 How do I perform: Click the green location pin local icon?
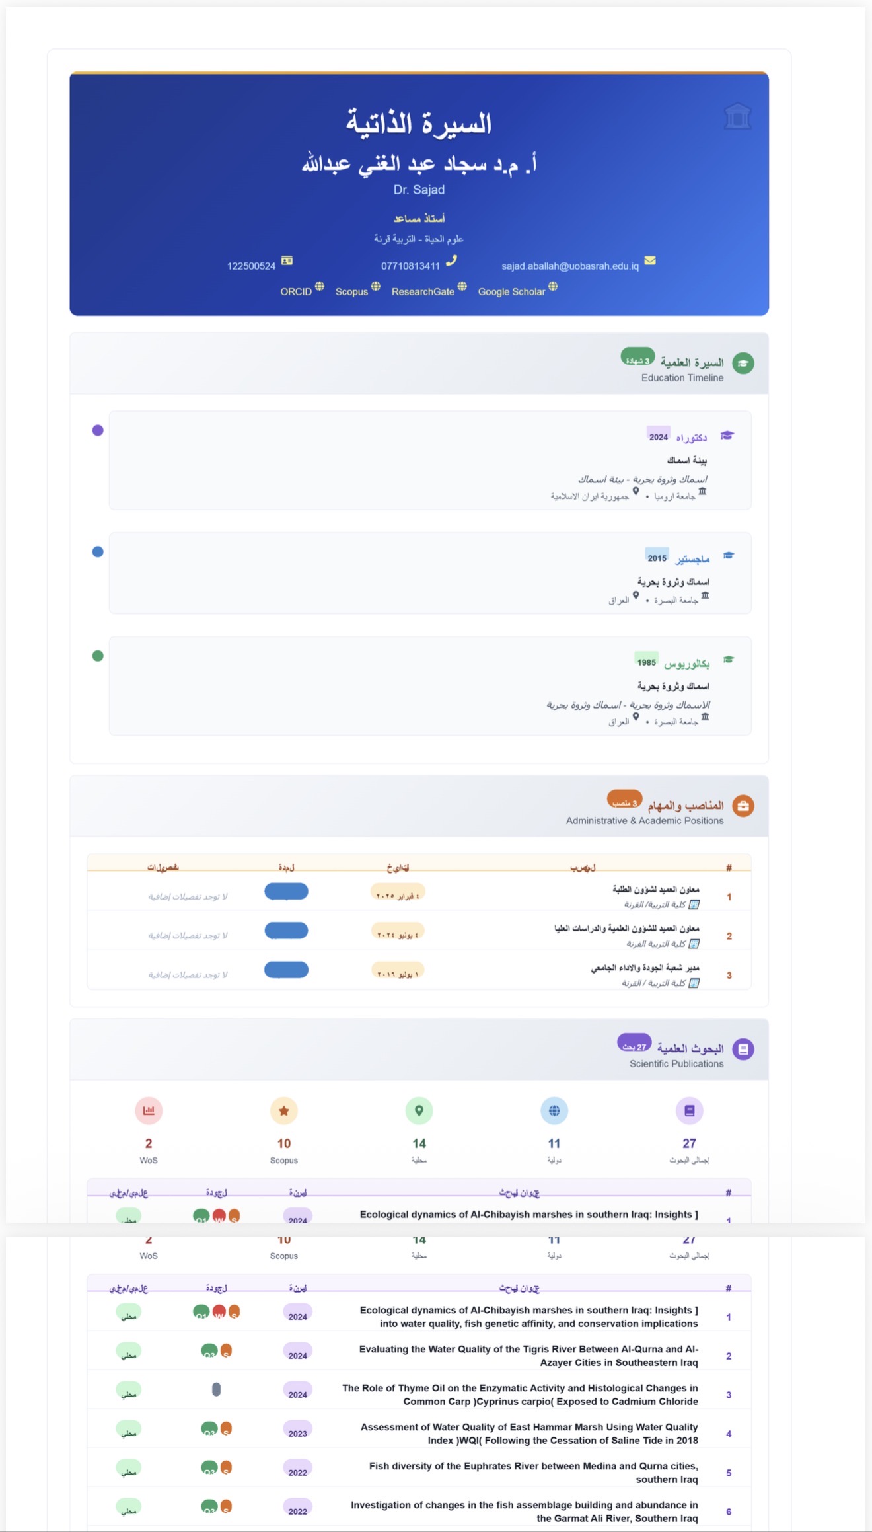pos(419,1110)
